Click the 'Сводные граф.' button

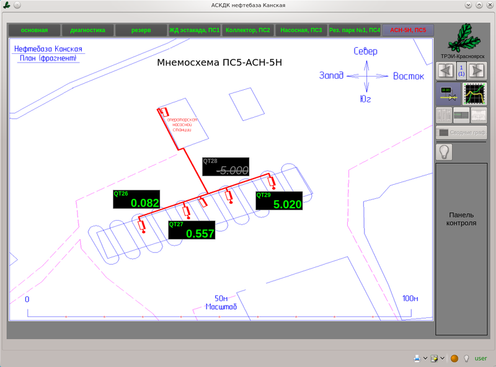click(461, 132)
